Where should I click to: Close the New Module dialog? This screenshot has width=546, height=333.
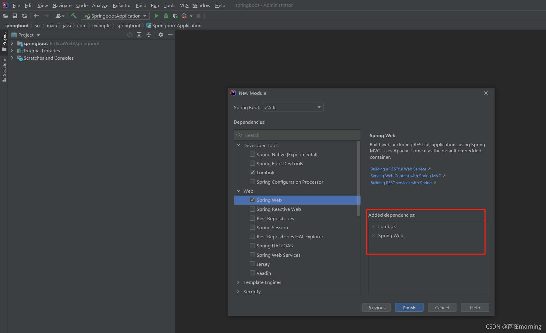tap(486, 93)
